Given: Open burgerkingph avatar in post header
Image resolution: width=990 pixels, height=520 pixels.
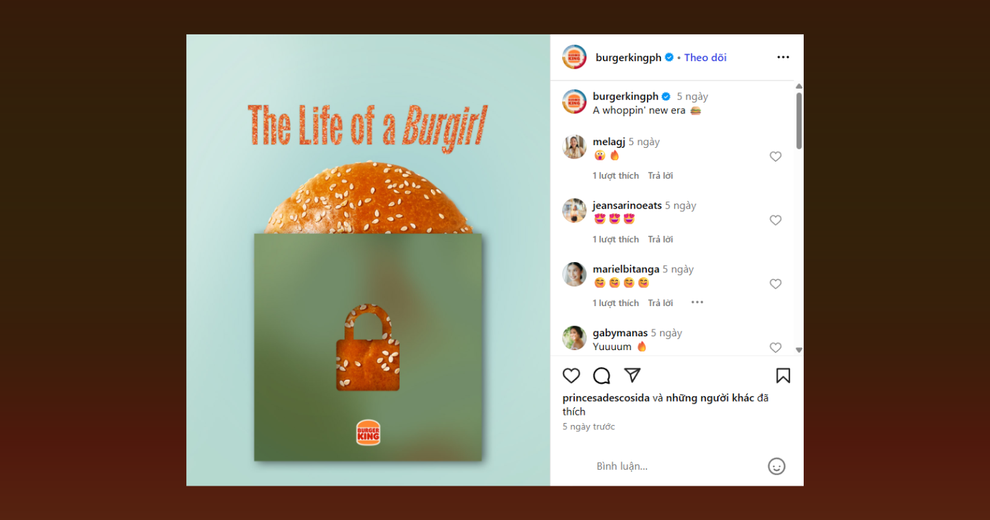Looking at the screenshot, I should tap(575, 57).
